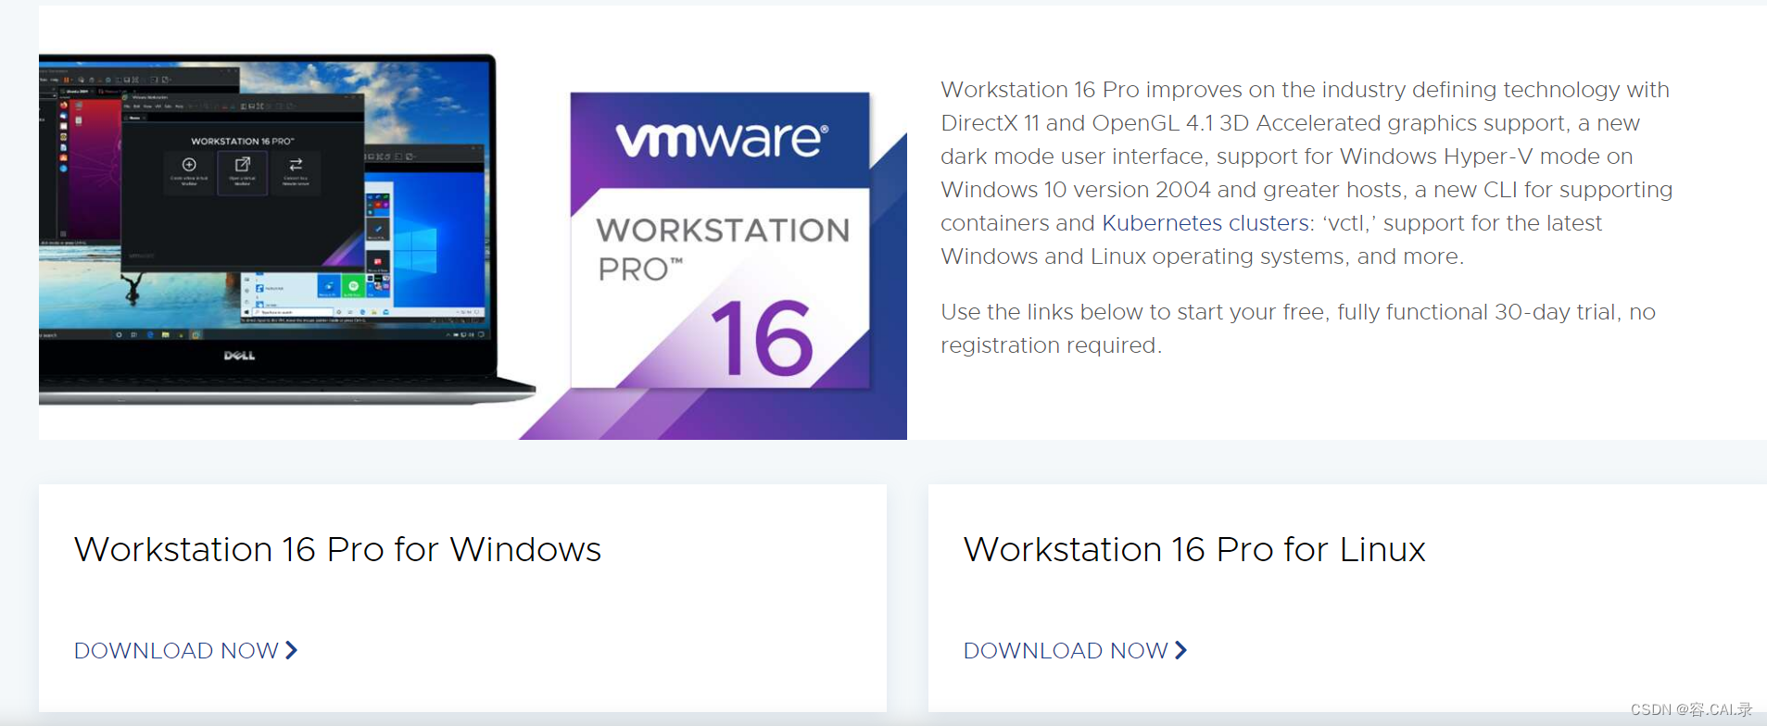
Task: Select the Workstation 16 Pro for Windows heading
Action: coord(337,549)
